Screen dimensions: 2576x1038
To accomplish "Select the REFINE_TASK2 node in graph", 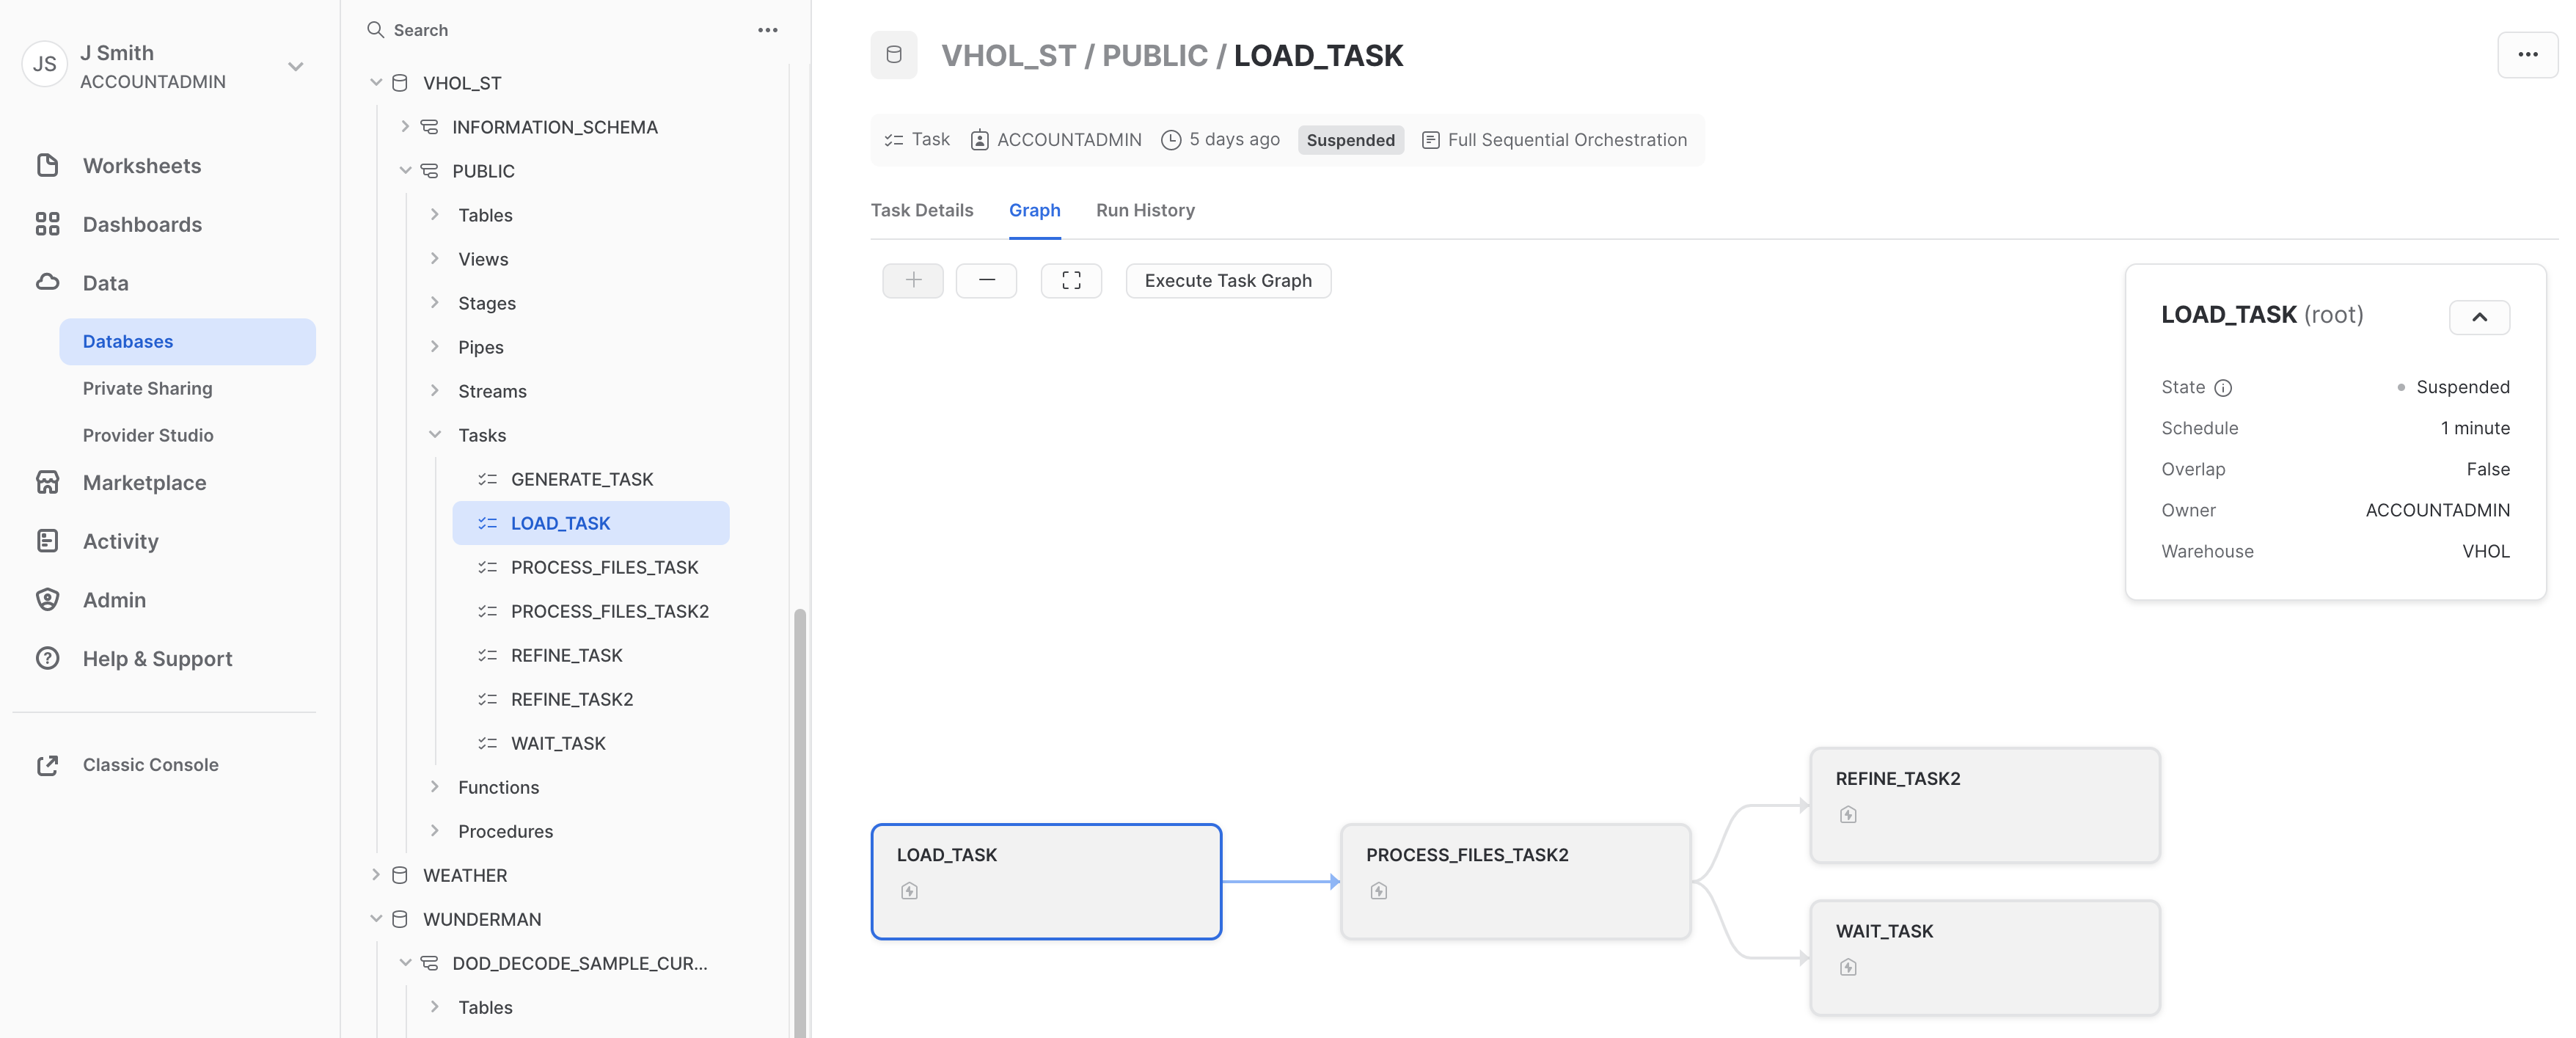I will pyautogui.click(x=1984, y=805).
